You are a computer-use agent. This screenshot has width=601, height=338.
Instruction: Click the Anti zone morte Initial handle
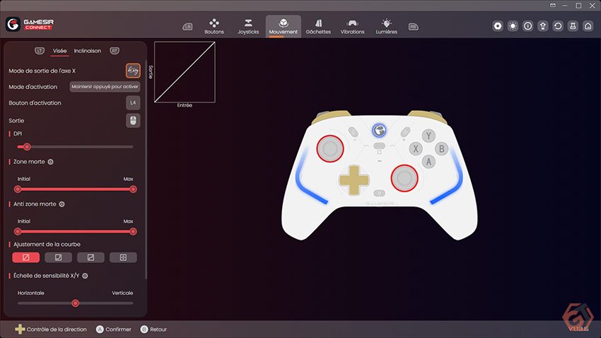pos(18,231)
